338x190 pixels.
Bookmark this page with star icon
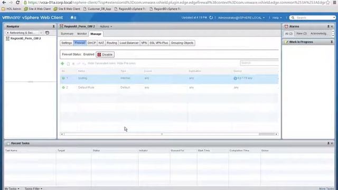click(328, 3)
